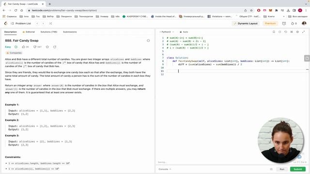
Task: Click the solved checkmark status icon
Action: [x=16, y=47]
